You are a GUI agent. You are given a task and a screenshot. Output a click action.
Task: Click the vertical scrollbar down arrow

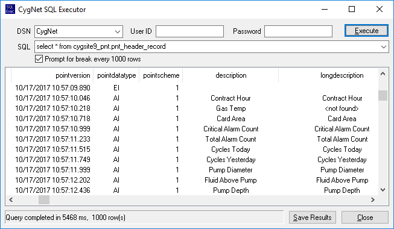point(383,190)
